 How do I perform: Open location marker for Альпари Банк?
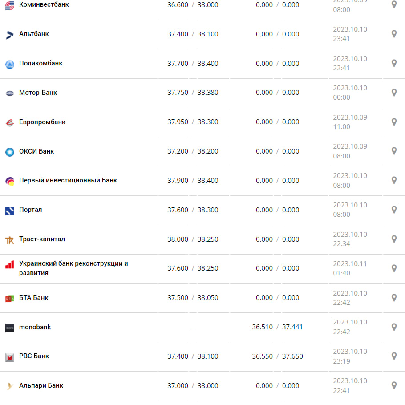click(x=394, y=385)
